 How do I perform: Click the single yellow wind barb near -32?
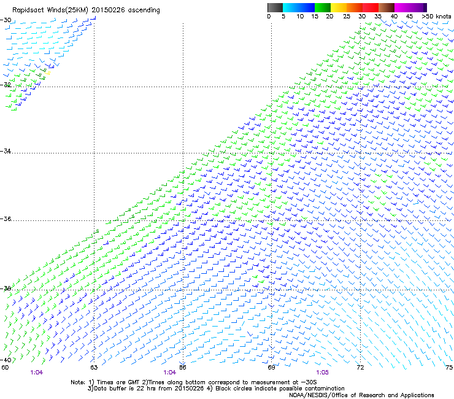[x=47, y=73]
